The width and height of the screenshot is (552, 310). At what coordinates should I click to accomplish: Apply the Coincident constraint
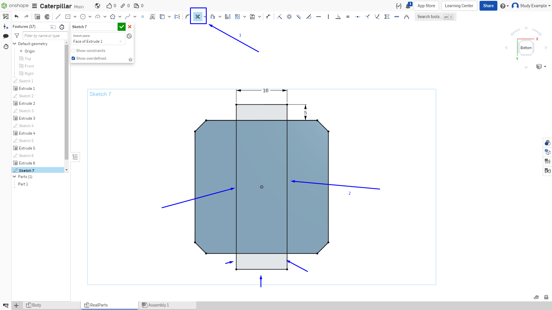(279, 17)
